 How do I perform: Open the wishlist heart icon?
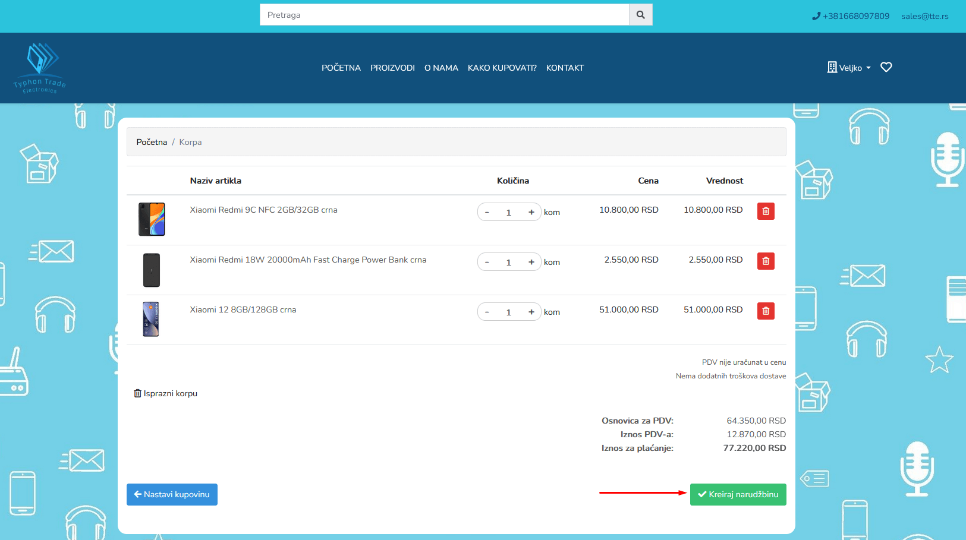coord(886,67)
